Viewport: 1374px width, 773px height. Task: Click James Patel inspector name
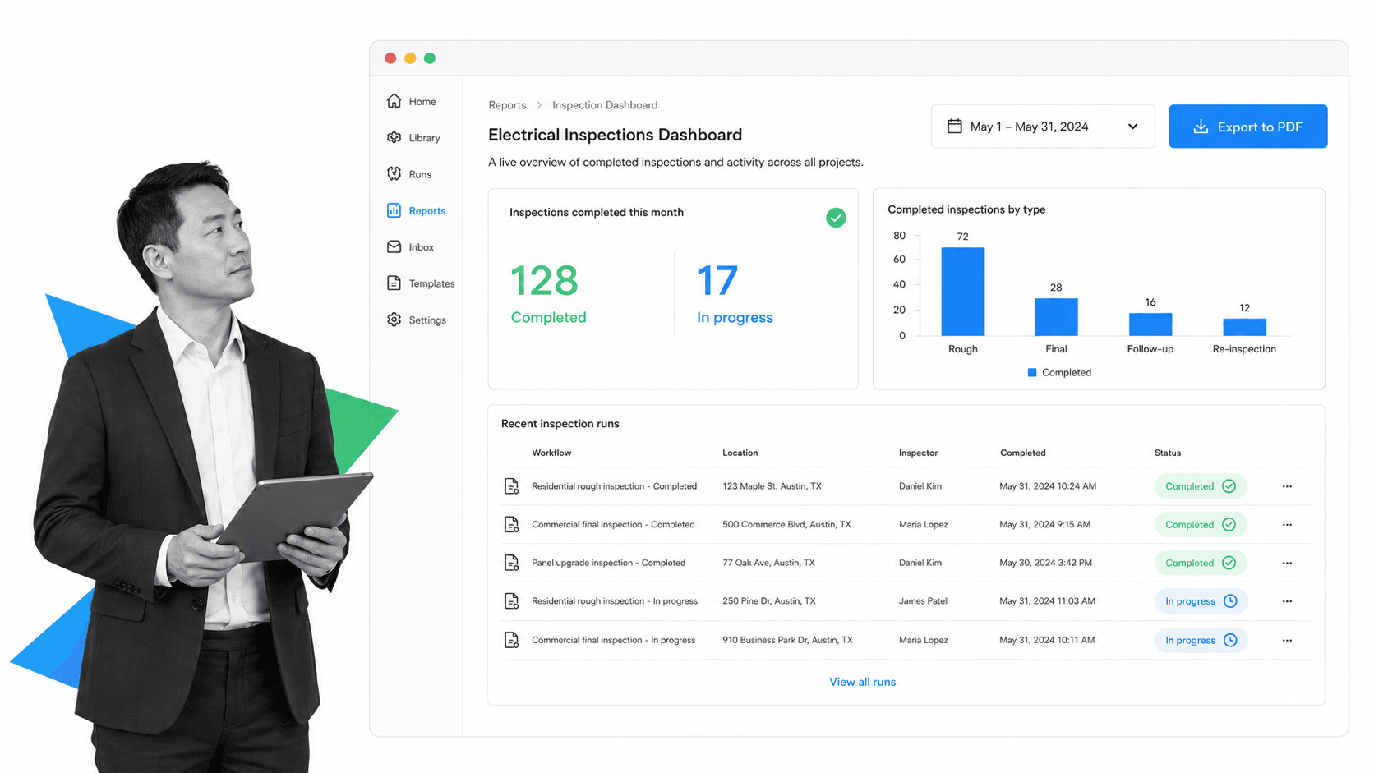pos(923,601)
